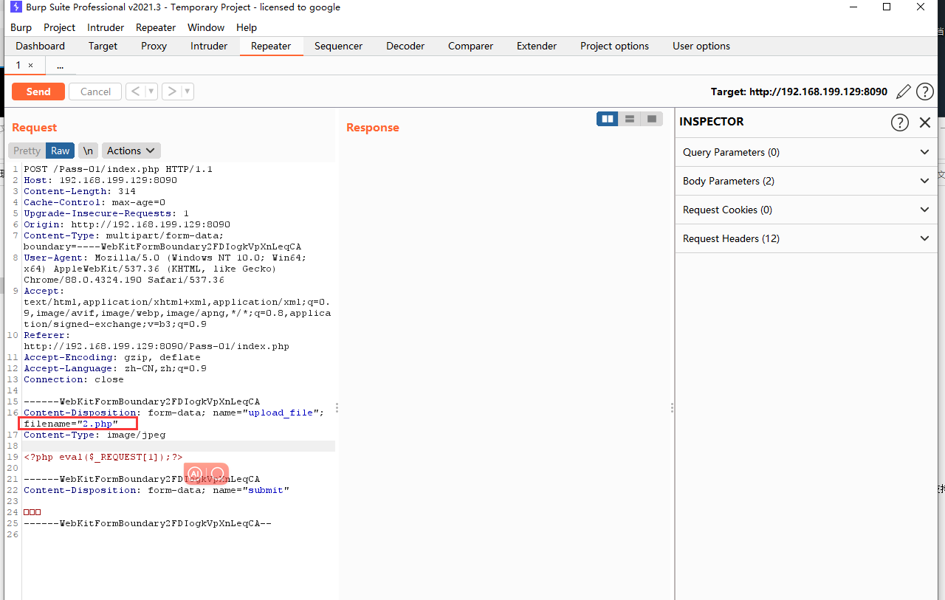
Task: Open the User options tab
Action: pyautogui.click(x=701, y=46)
